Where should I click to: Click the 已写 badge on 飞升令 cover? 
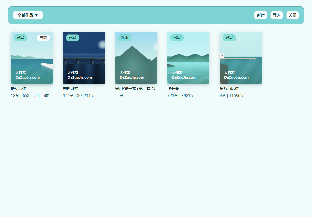click(x=177, y=38)
